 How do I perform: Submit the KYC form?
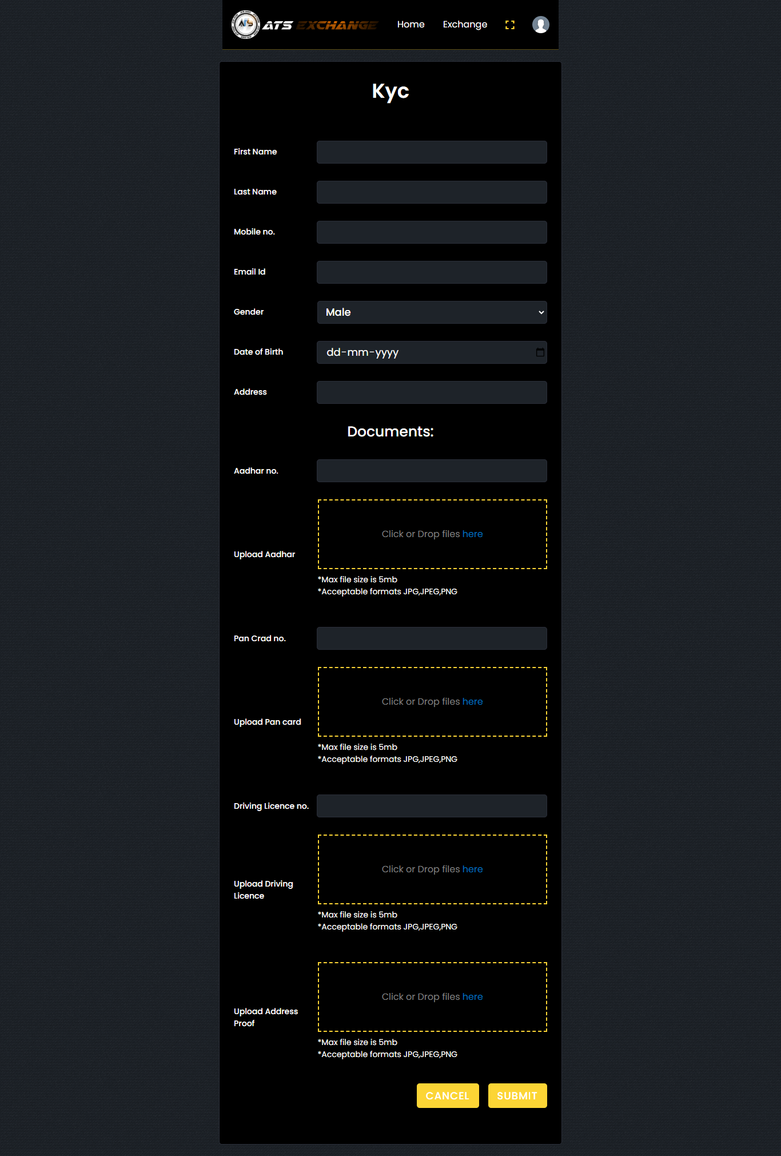tap(517, 1095)
